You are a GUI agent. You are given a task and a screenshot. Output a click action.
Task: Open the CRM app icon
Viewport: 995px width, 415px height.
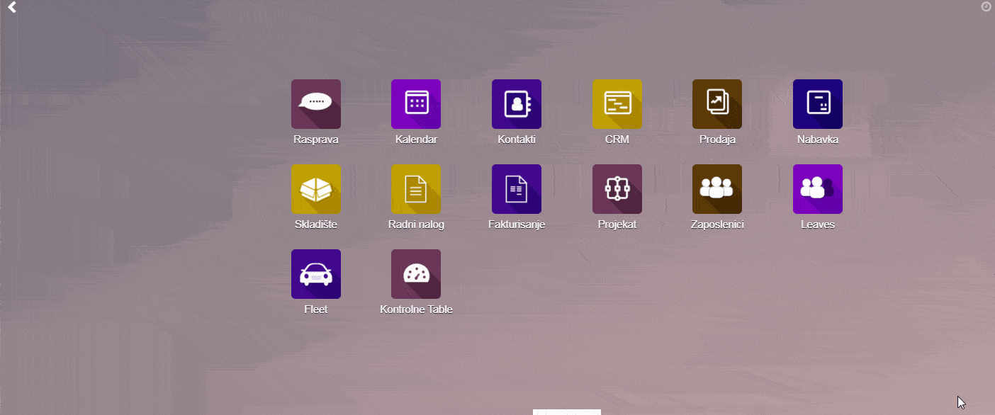[x=617, y=104]
